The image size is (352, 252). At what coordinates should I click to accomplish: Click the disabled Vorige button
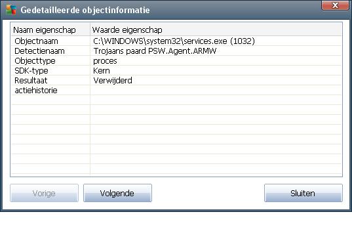point(44,193)
